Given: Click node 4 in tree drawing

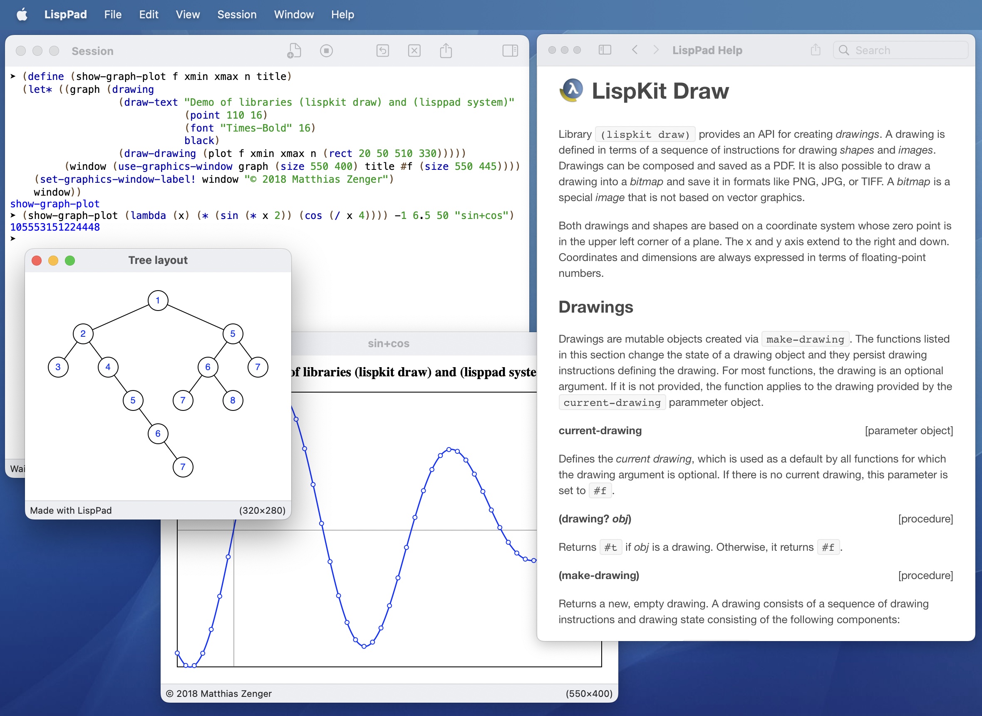Looking at the screenshot, I should coord(108,367).
